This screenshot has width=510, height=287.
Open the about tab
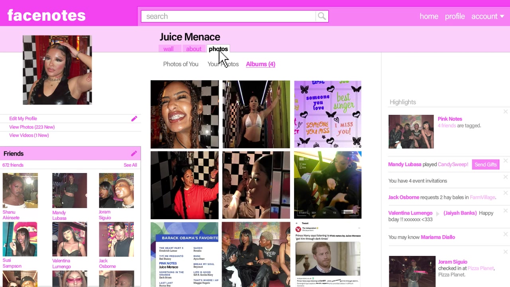click(194, 49)
